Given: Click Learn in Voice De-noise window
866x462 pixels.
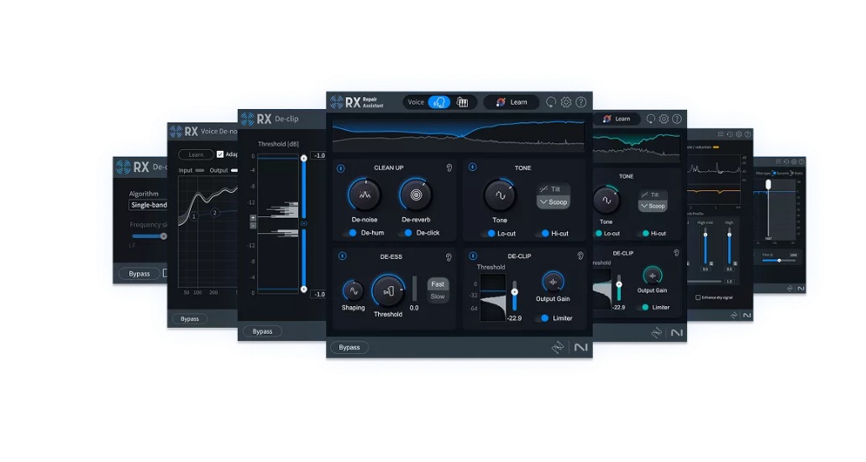Looking at the screenshot, I should click(x=196, y=155).
